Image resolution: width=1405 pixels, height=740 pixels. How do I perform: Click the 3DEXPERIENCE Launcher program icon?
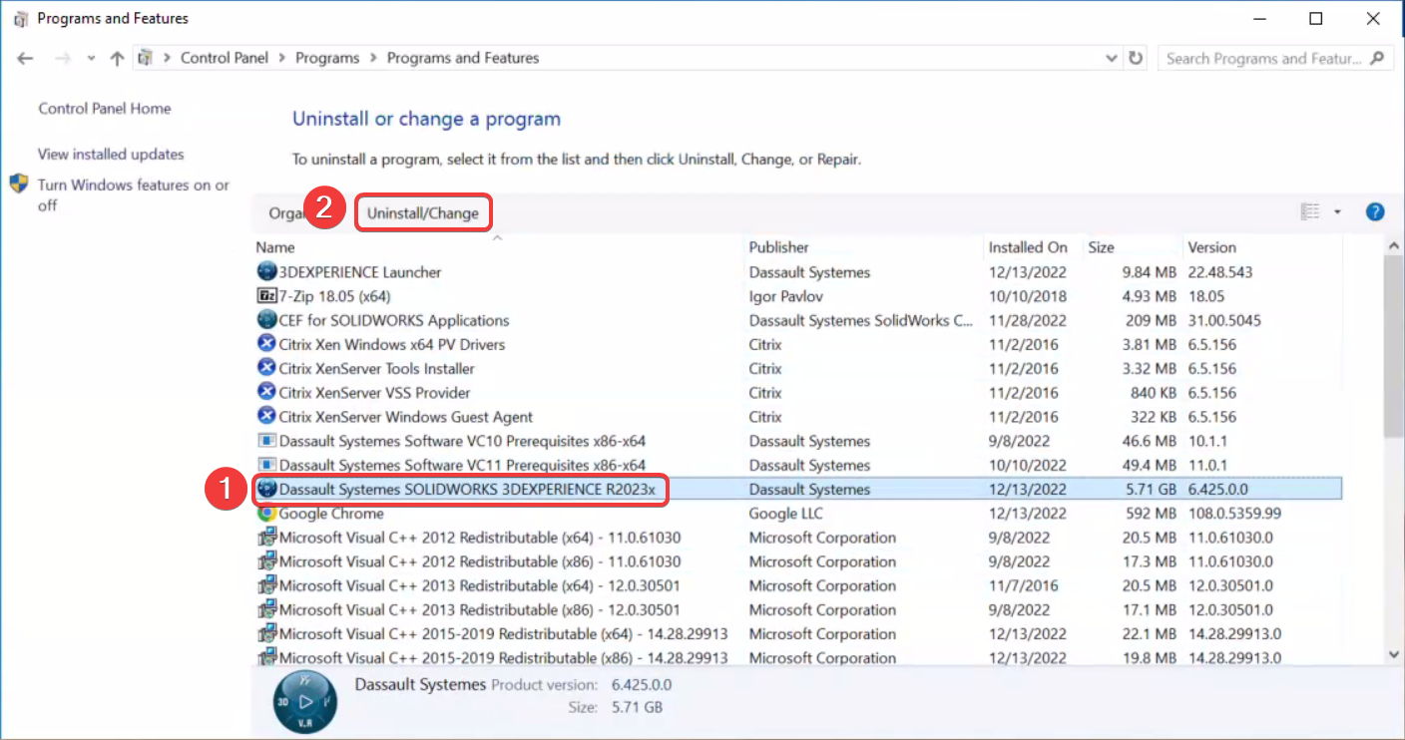266,272
